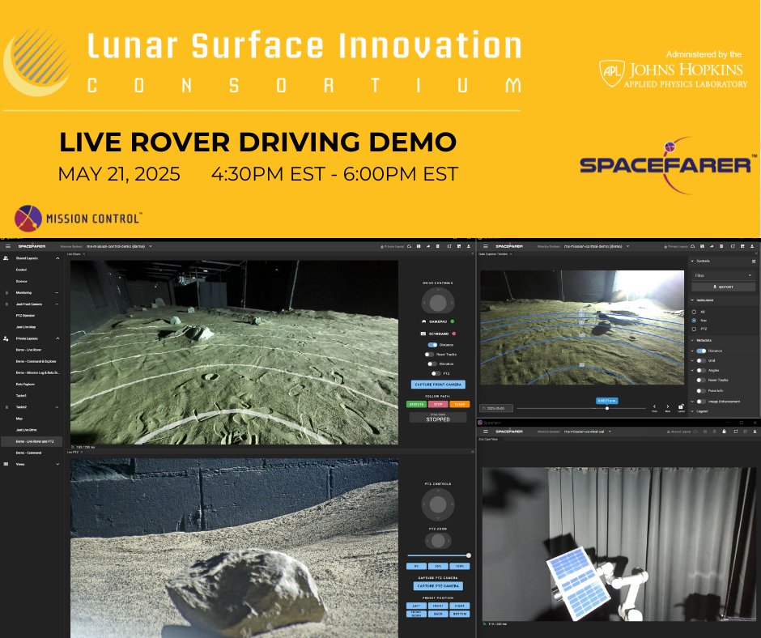Open the PTZ Operator layout
Viewport: 761px width, 638px height.
[25, 316]
